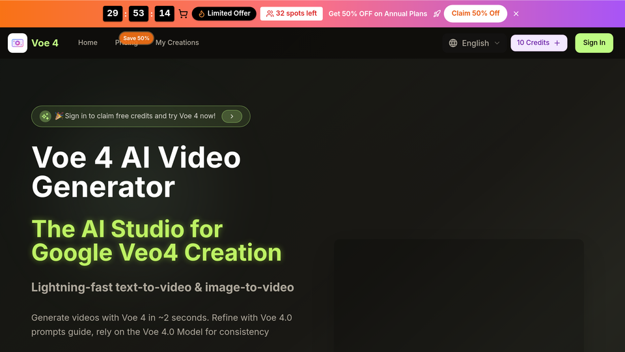Viewport: 625px width, 352px height.
Task: Click the 'Voe 4 AI Video Generator' heading
Action: click(x=136, y=172)
